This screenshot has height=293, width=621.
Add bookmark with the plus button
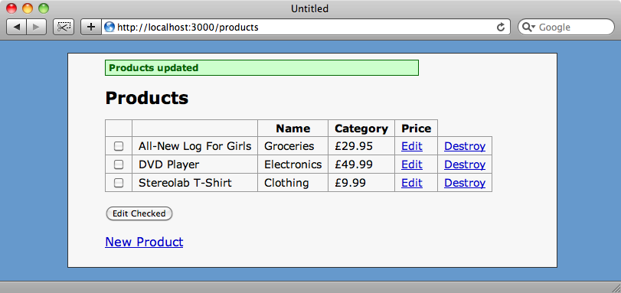point(91,27)
